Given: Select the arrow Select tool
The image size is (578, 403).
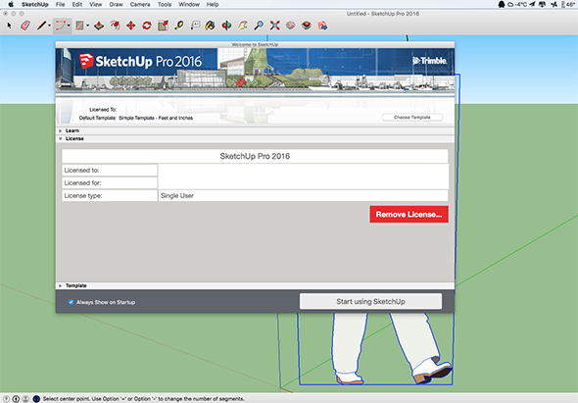Looking at the screenshot, I should click(x=10, y=25).
